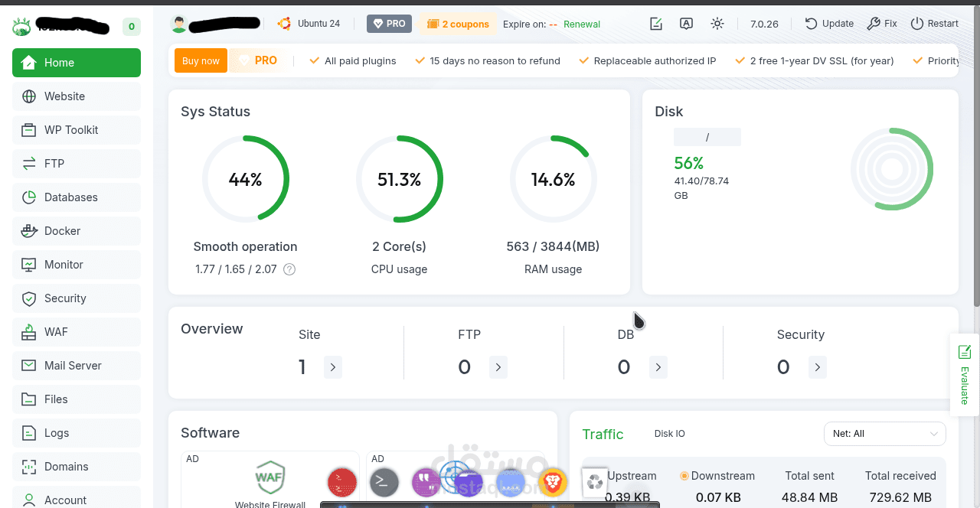
Task: Click the WAF firewall sidebar icon
Action: [x=29, y=332]
